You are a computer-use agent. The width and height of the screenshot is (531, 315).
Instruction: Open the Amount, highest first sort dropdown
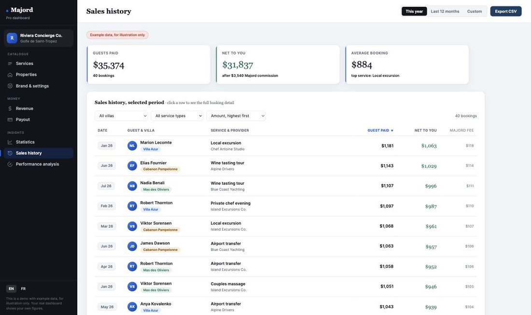pos(236,116)
